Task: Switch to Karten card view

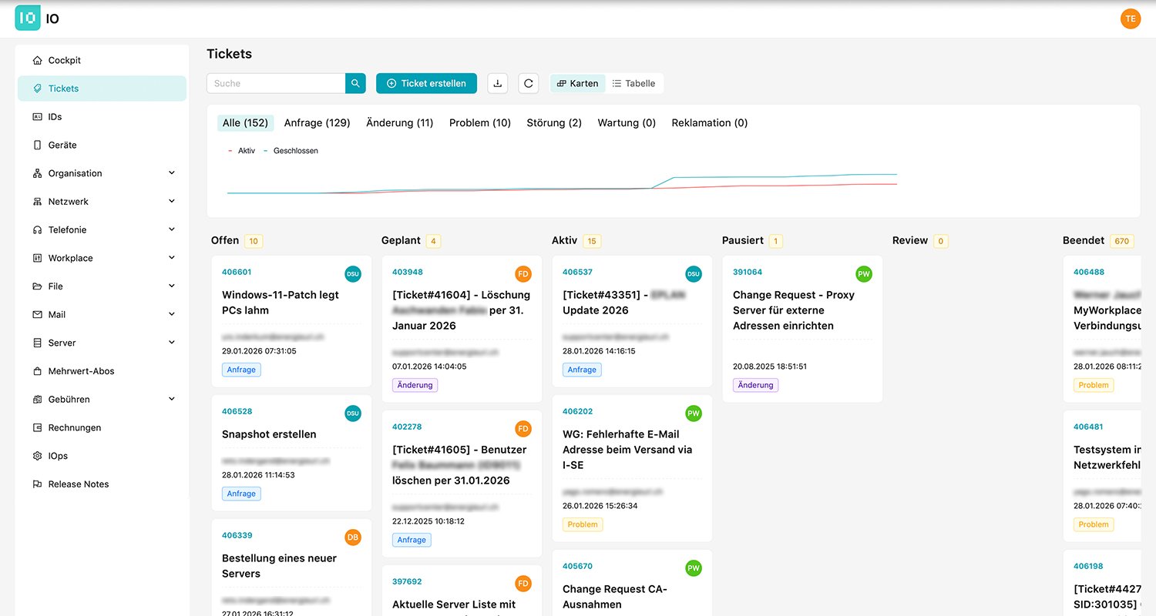Action: click(x=577, y=83)
